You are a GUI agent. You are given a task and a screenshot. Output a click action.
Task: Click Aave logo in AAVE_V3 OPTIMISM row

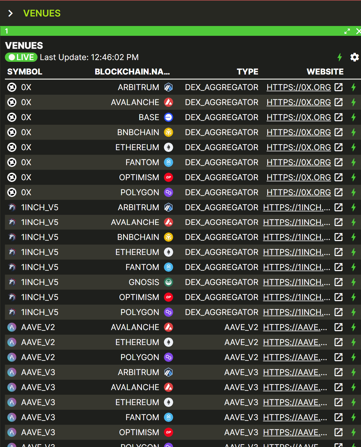[12, 432]
